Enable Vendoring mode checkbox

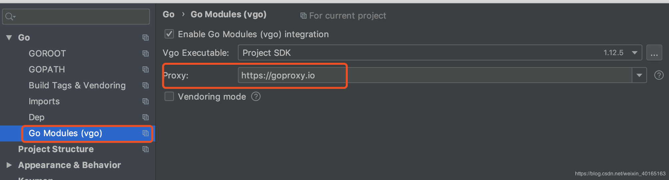point(169,97)
